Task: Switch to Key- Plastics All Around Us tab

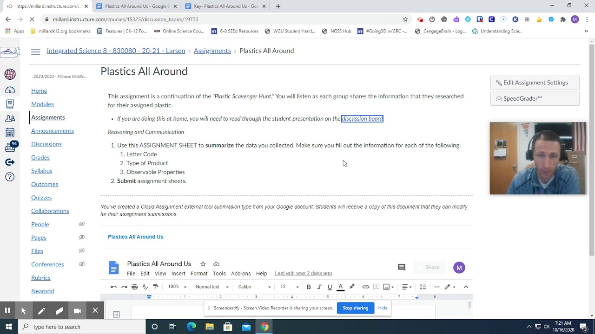Action: pyautogui.click(x=226, y=6)
